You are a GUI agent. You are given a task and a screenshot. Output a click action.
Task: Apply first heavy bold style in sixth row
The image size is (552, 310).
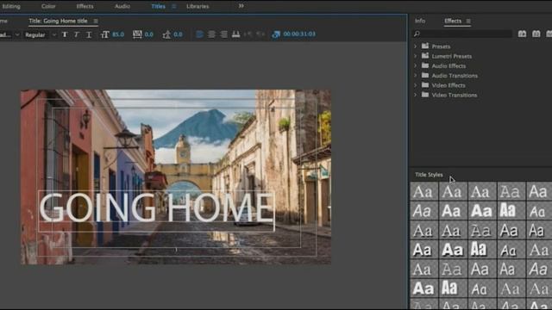click(423, 288)
